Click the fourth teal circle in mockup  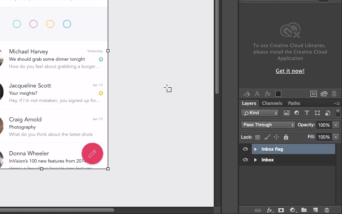67,24
